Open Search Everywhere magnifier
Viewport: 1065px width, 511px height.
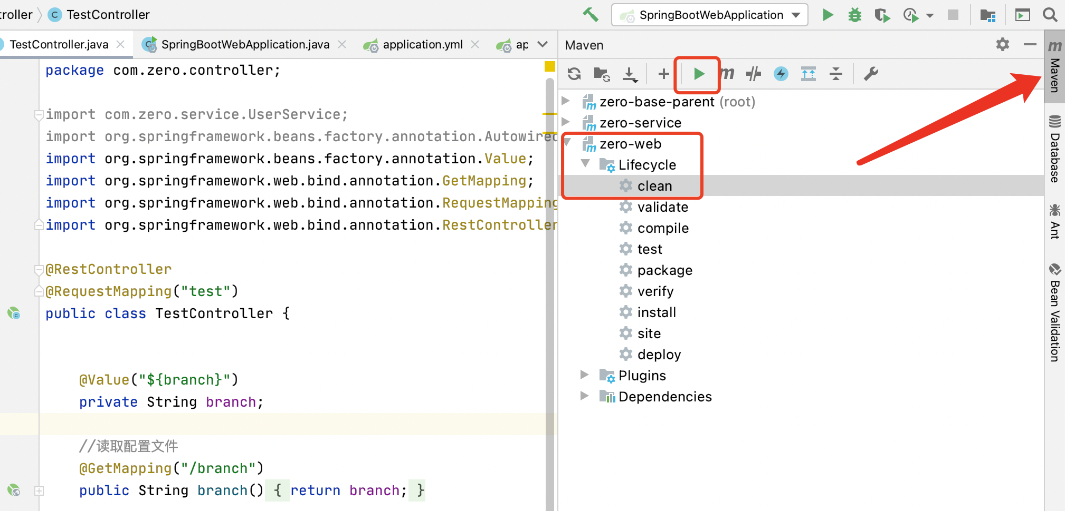coord(1050,15)
